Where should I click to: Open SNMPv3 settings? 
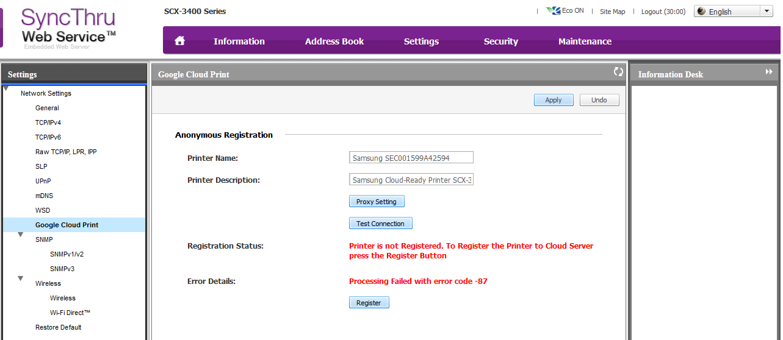tap(62, 269)
